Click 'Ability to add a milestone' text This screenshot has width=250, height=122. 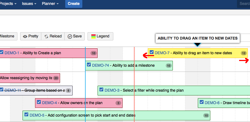133,65
